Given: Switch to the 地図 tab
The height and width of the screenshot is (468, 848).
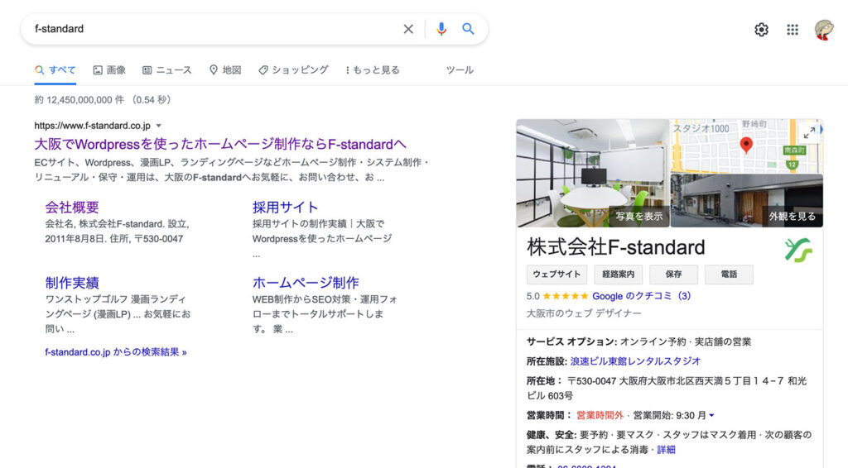Looking at the screenshot, I should click(225, 70).
